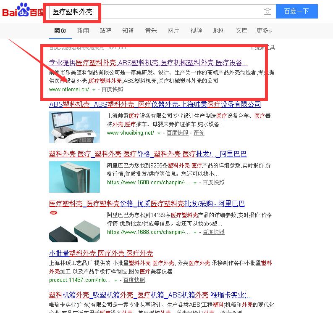Click the red HF badge icon

[53, 212]
